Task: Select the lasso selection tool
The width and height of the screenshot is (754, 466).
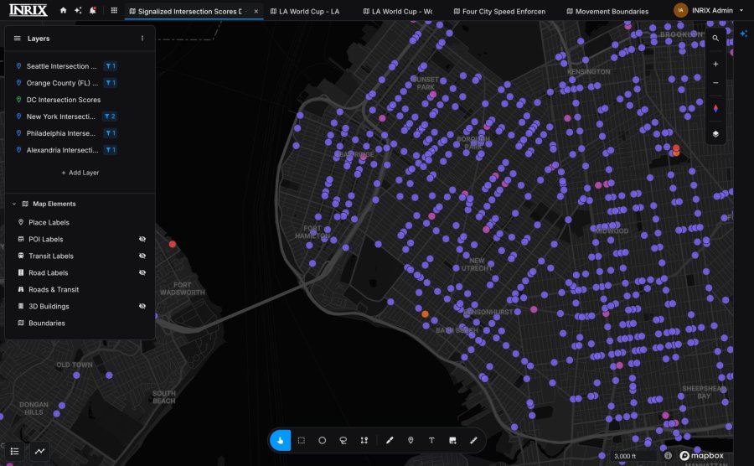Action: pos(343,440)
